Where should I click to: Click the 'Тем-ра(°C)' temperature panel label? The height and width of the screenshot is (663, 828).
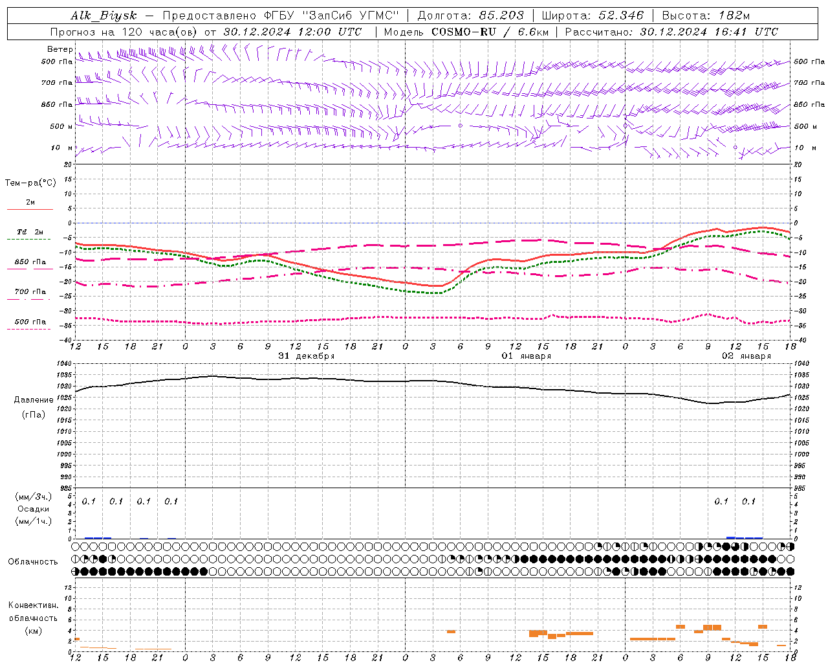(30, 183)
